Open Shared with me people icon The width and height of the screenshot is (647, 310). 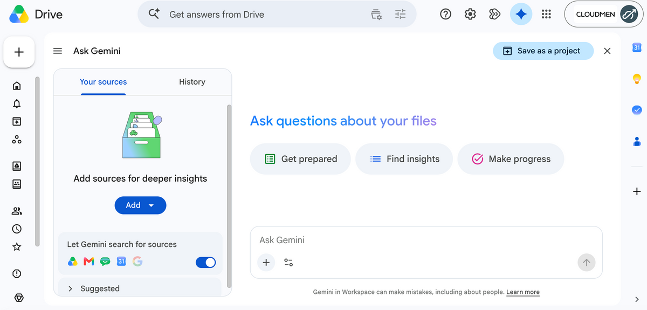17,211
